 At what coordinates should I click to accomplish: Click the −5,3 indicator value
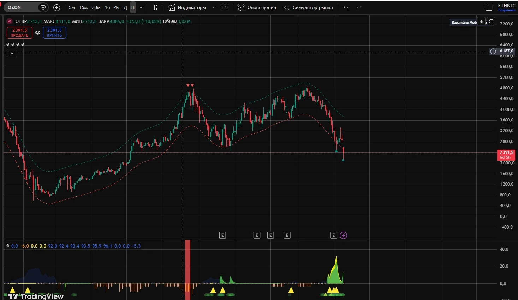[x=136, y=246]
